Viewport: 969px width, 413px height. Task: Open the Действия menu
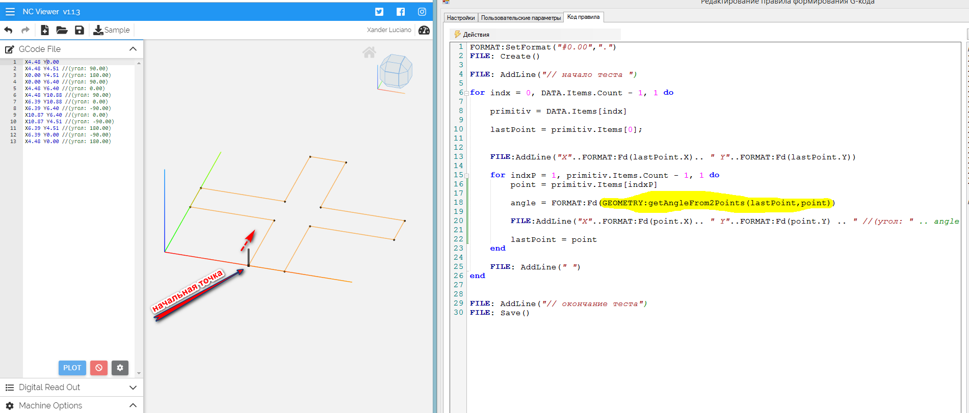click(472, 35)
